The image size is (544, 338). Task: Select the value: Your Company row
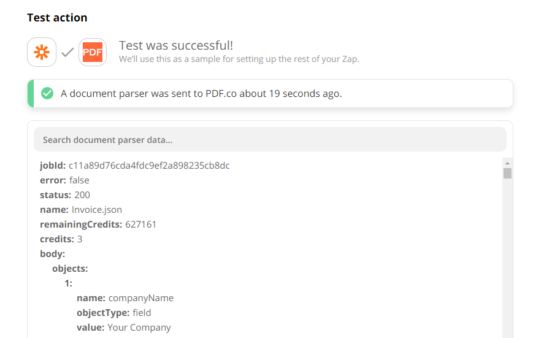124,328
